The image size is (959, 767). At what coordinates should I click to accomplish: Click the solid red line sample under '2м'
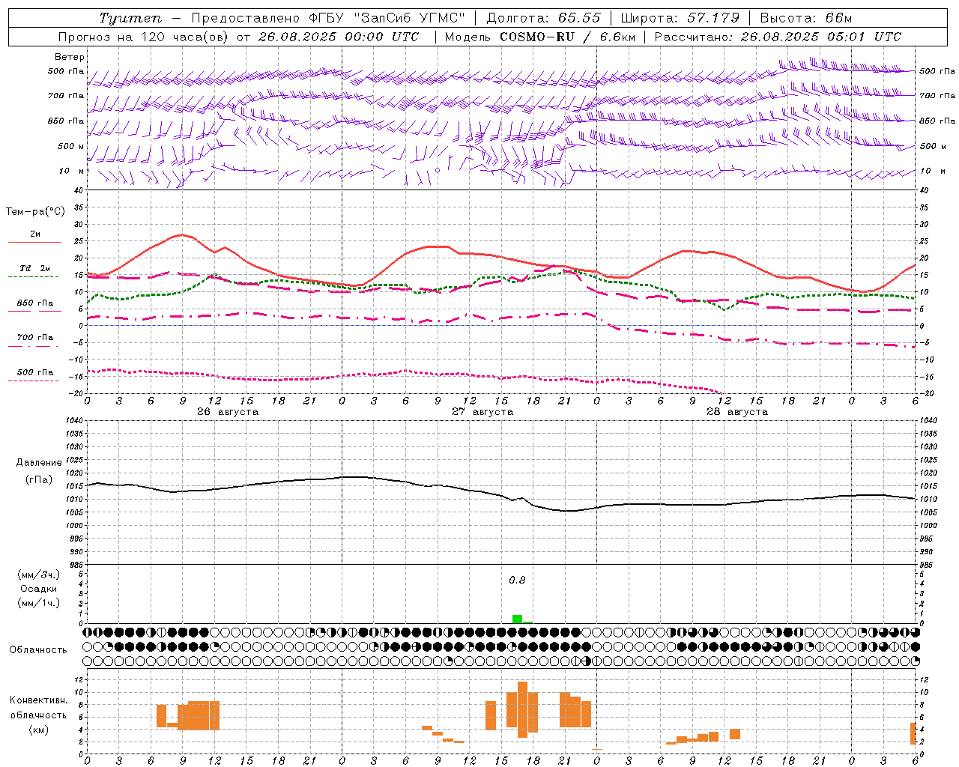point(34,243)
